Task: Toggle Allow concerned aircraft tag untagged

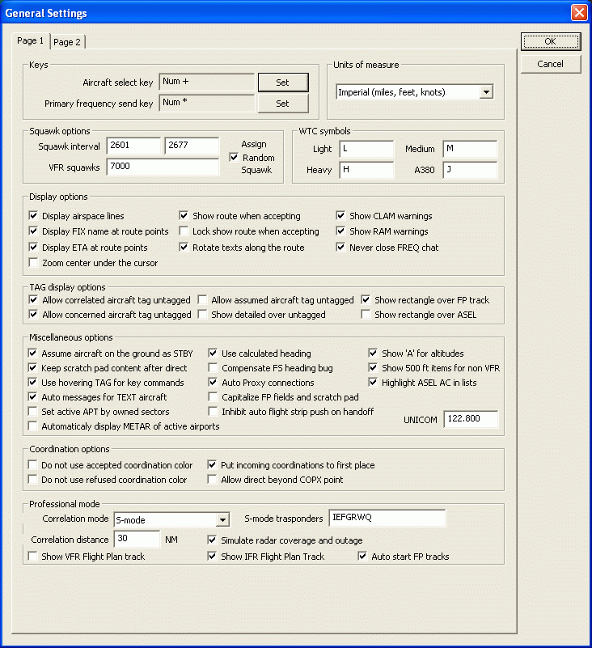Action: [33, 314]
